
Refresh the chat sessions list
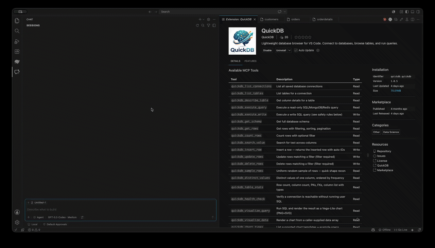pyautogui.click(x=197, y=25)
